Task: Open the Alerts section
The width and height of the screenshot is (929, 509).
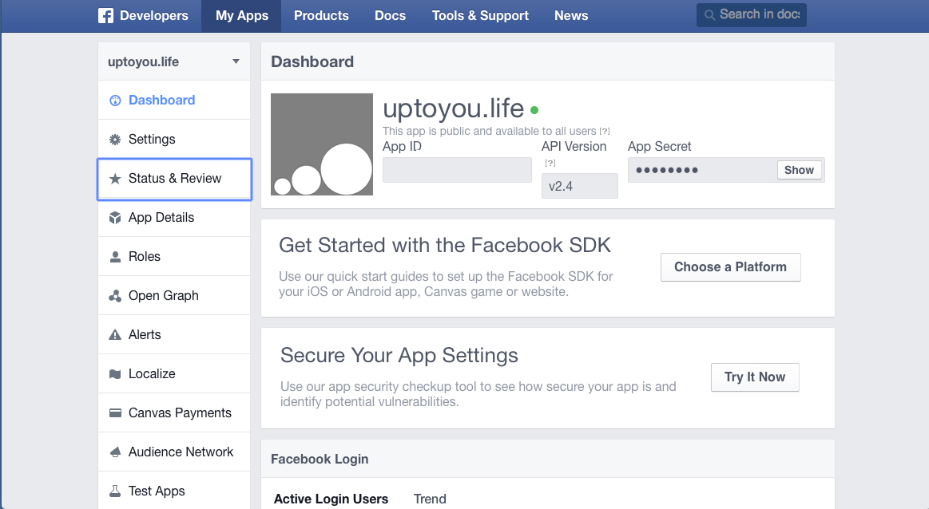Action: (x=174, y=335)
